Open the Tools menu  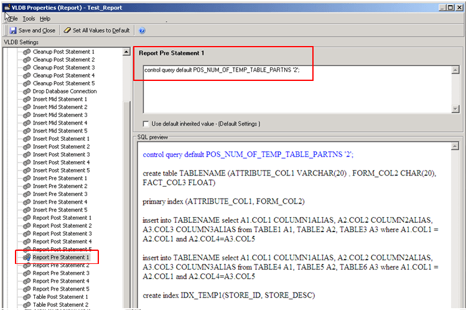pyautogui.click(x=29, y=19)
